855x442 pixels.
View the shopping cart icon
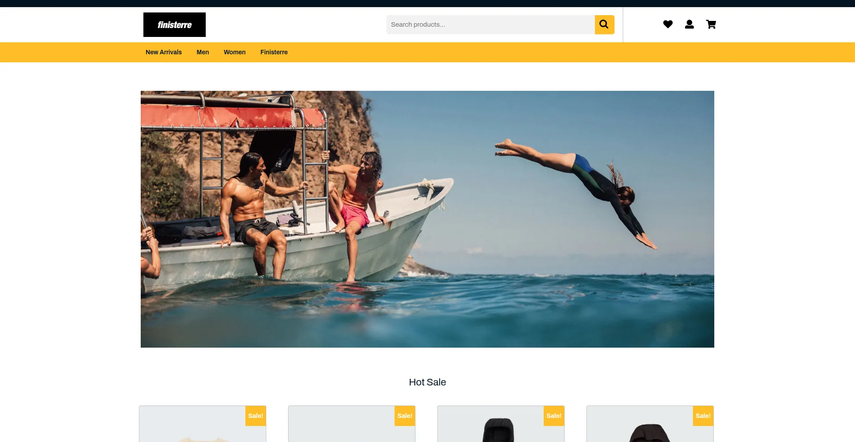click(711, 24)
